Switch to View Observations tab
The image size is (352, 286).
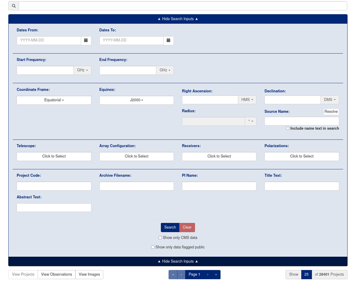(56, 275)
